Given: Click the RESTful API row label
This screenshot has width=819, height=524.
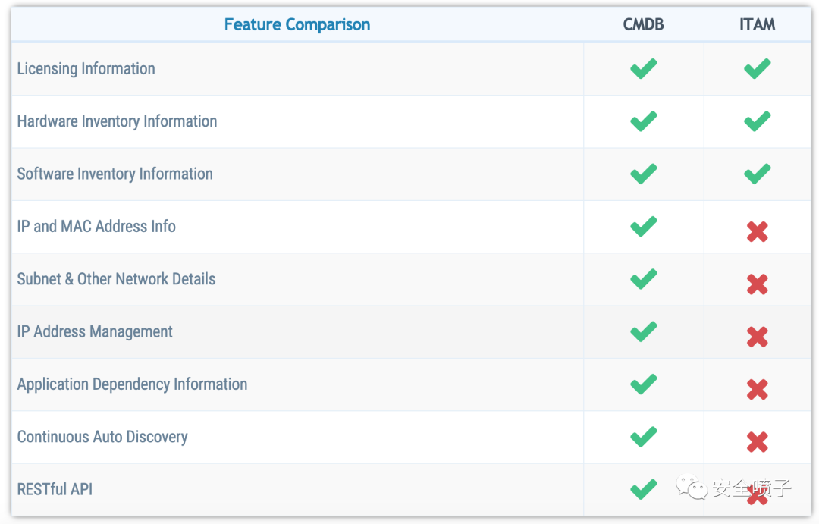Looking at the screenshot, I should click(55, 489).
